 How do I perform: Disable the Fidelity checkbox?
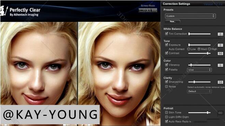167,69
